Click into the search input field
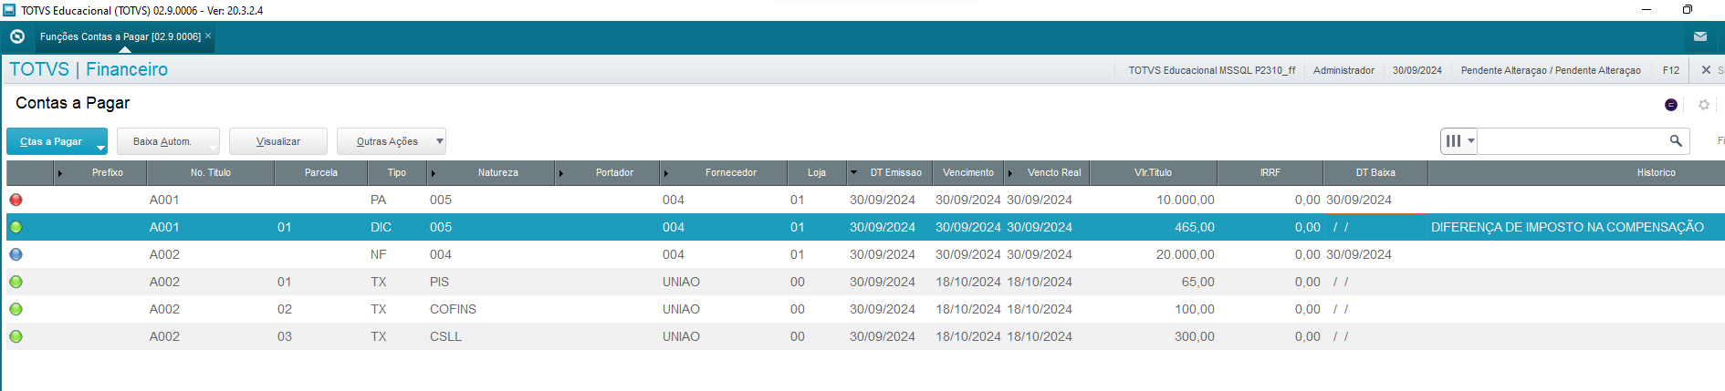Viewport: 1725px width, 391px height. click(1572, 140)
